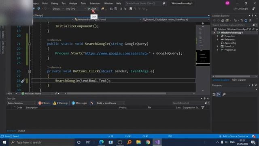Image resolution: width=259 pixels, height=146 pixels.
Task: Collapse the SearchGoogle method outline
Action: point(30,44)
